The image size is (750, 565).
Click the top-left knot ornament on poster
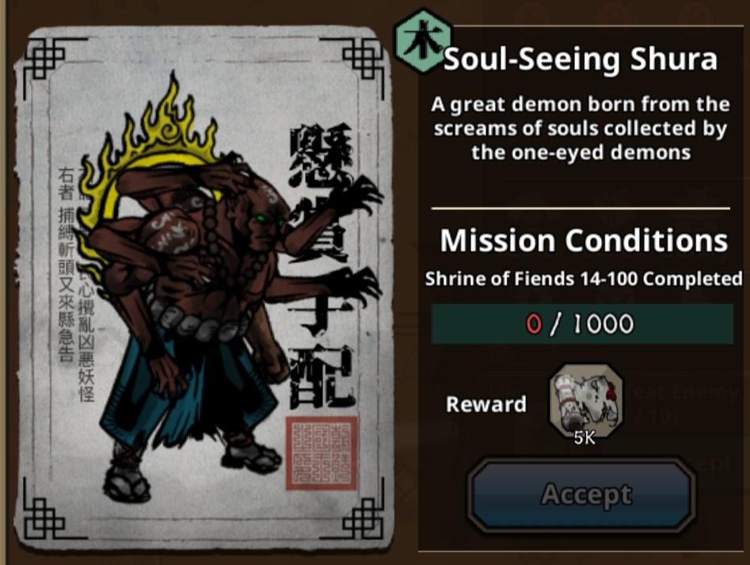(45, 58)
